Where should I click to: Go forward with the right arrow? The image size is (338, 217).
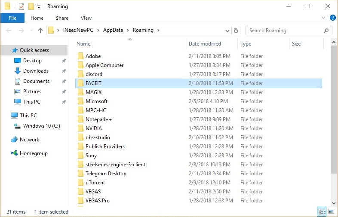coord(21,31)
